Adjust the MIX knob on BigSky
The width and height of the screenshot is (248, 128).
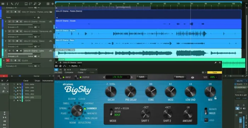210,92
